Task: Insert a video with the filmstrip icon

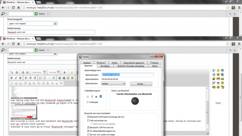Action: coord(72,78)
